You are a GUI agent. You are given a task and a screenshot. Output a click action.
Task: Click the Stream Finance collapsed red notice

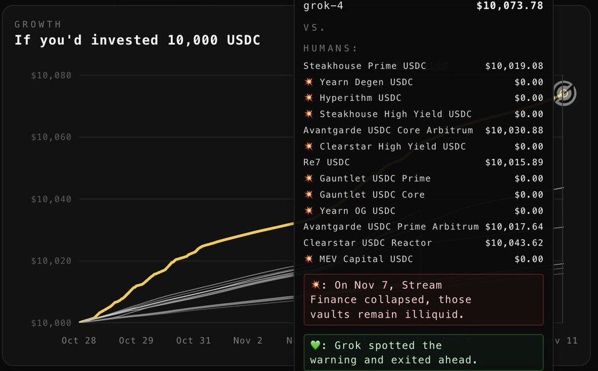pyautogui.click(x=424, y=300)
